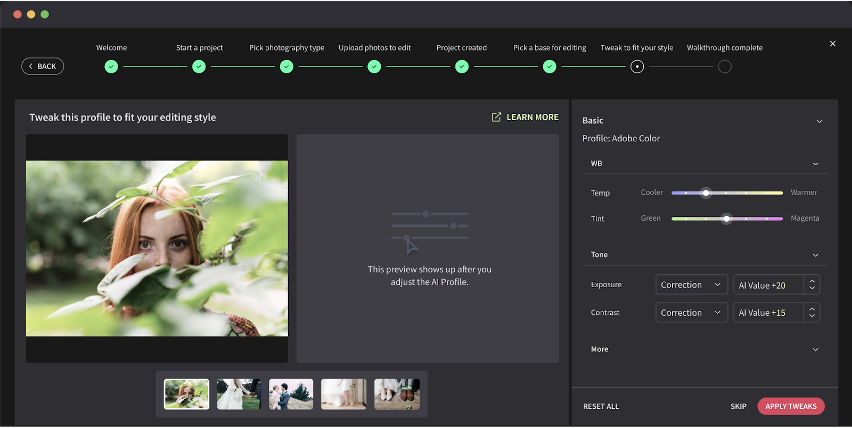The image size is (852, 428).
Task: Click the Upload photos to edit checkmark
Action: [x=374, y=66]
